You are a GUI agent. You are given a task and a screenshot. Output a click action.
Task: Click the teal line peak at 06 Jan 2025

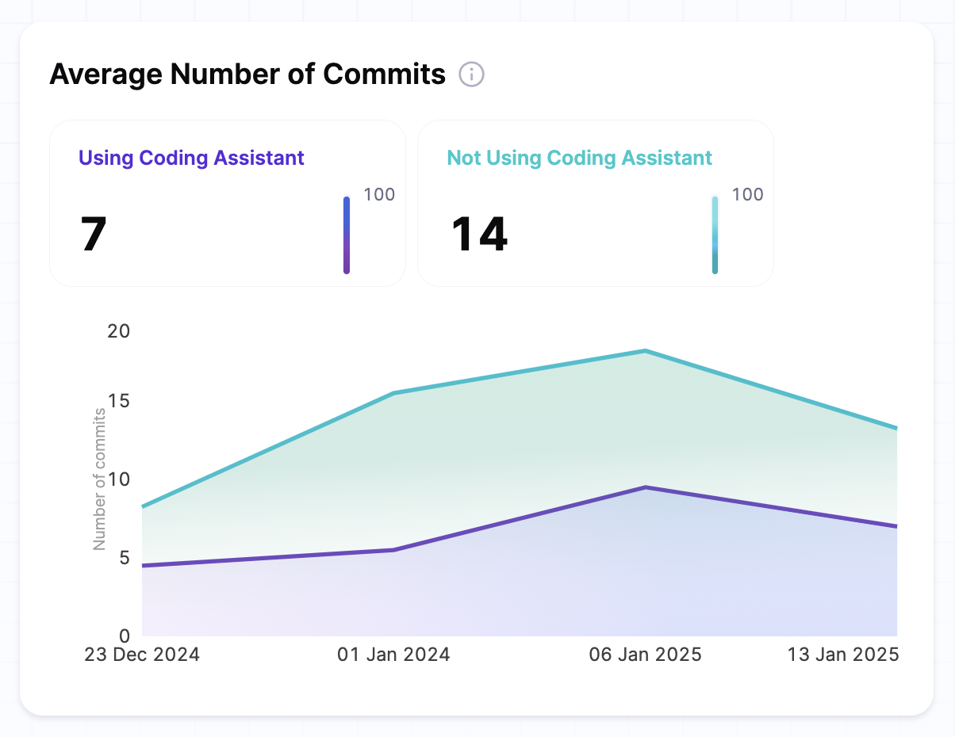click(646, 351)
